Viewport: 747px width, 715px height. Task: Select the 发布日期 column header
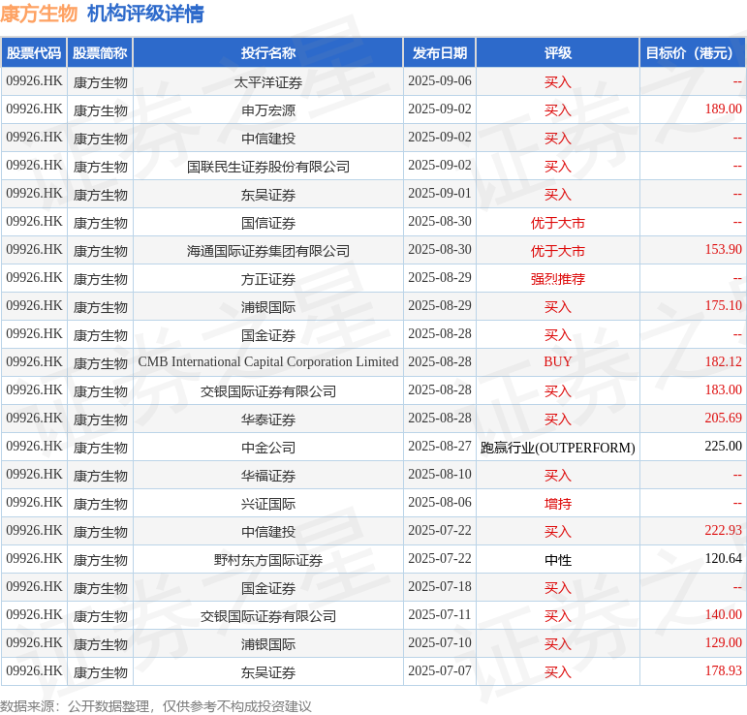point(440,53)
